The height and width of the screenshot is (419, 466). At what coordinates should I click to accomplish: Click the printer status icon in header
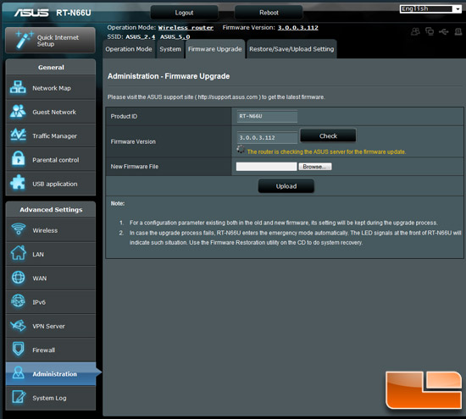point(458,31)
